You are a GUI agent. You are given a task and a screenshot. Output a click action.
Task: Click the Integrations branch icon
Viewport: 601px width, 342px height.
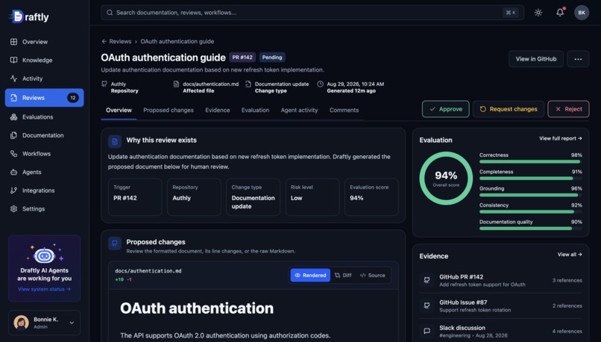(x=14, y=190)
